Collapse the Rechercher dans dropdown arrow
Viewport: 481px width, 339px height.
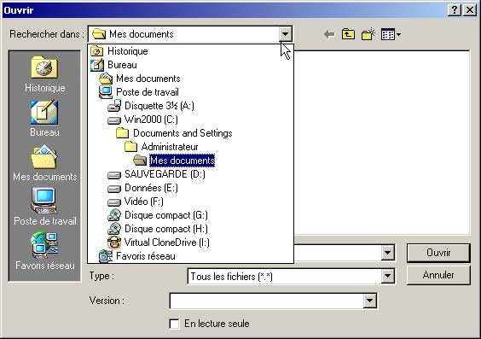click(286, 34)
